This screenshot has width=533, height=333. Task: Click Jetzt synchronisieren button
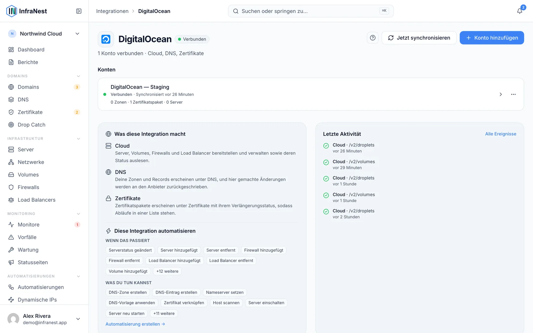(419, 38)
